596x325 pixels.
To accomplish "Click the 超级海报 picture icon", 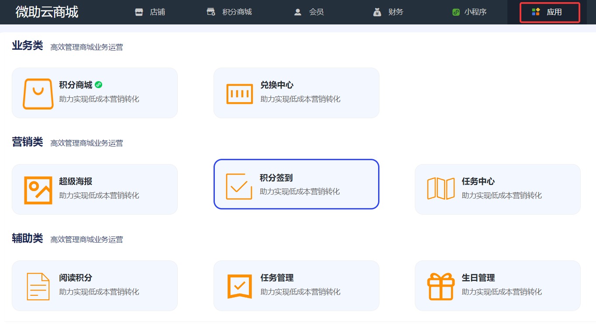I will [38, 190].
